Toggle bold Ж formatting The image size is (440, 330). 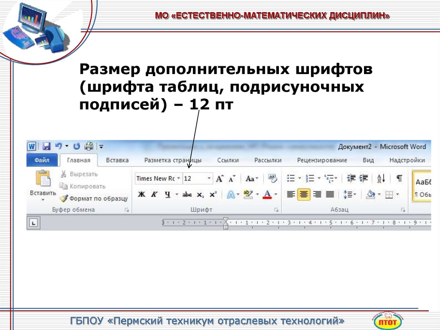[x=141, y=194]
